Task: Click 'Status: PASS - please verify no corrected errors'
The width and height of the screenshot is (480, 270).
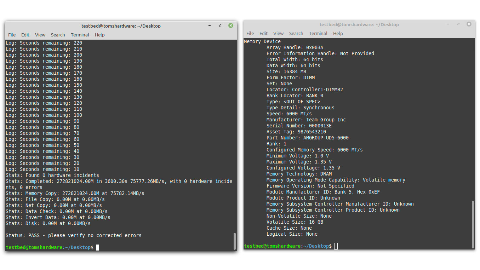Action: [74, 235]
